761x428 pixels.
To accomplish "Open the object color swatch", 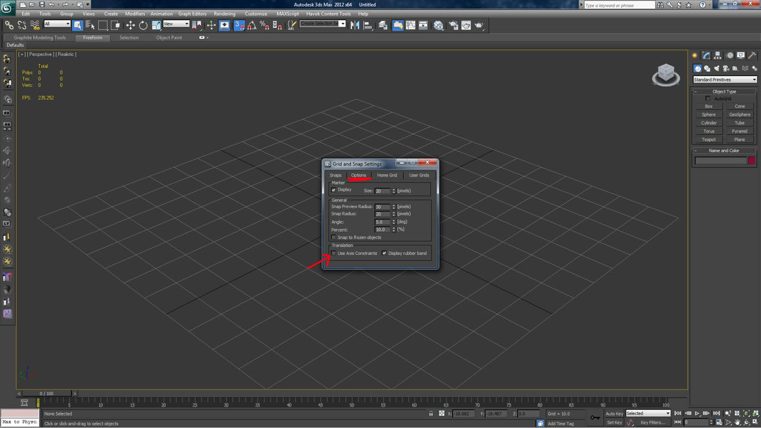I will pos(751,160).
